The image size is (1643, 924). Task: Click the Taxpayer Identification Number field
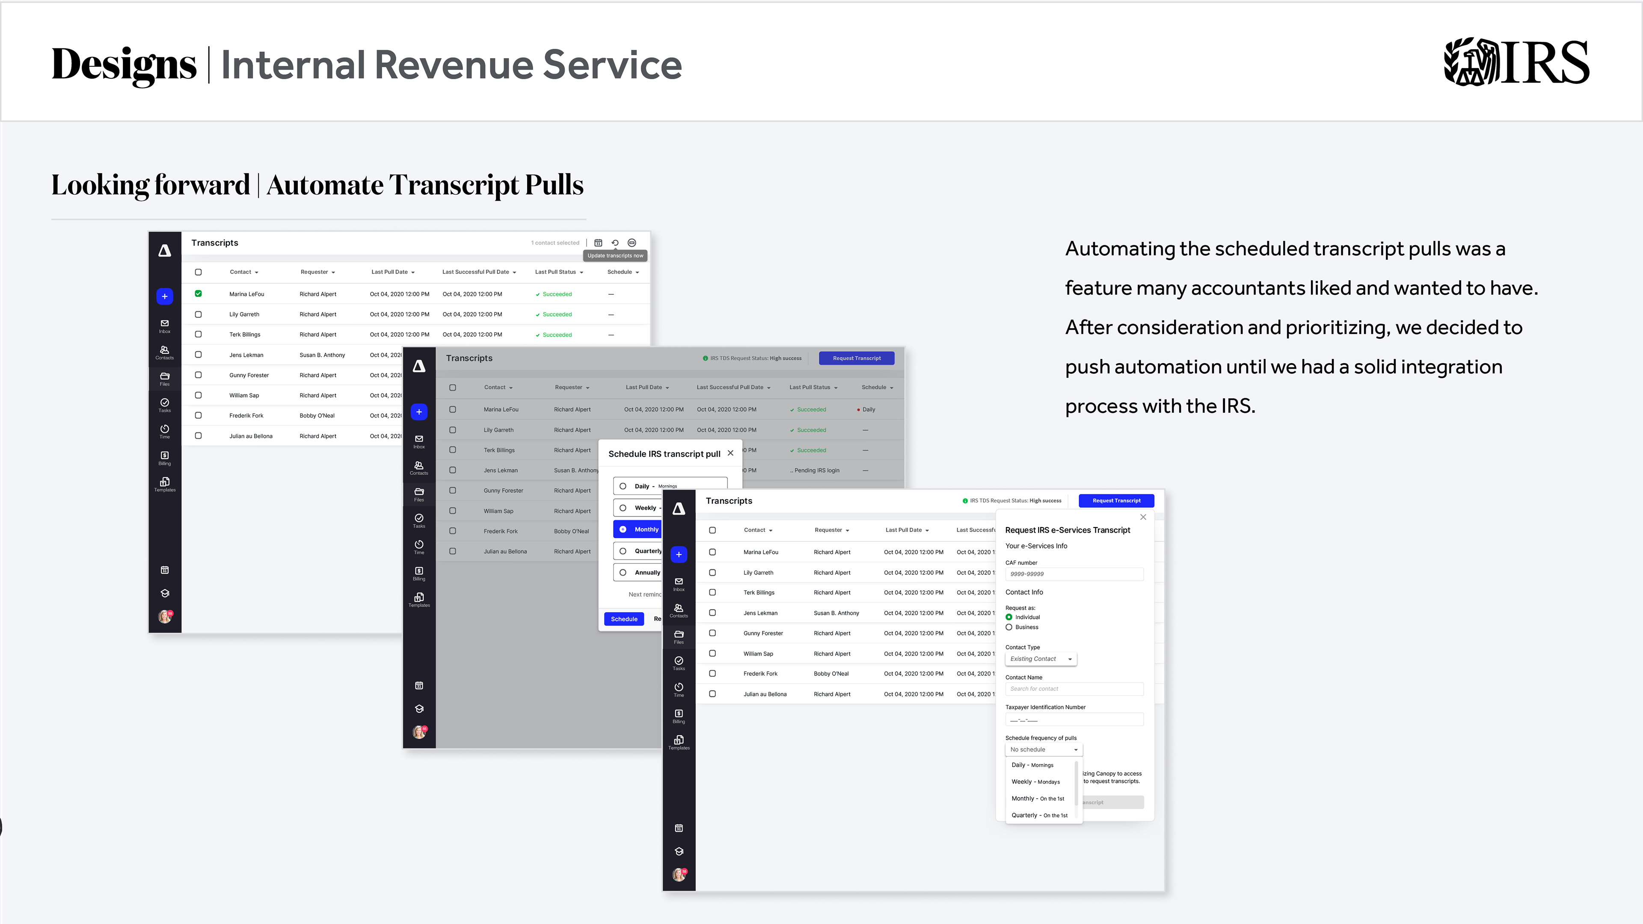(x=1074, y=720)
